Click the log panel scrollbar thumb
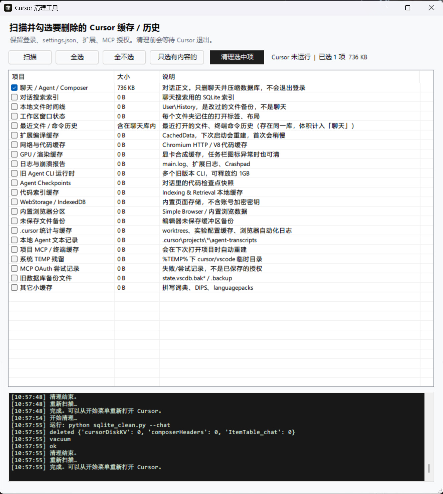This screenshot has height=494, width=443. tap(429, 468)
